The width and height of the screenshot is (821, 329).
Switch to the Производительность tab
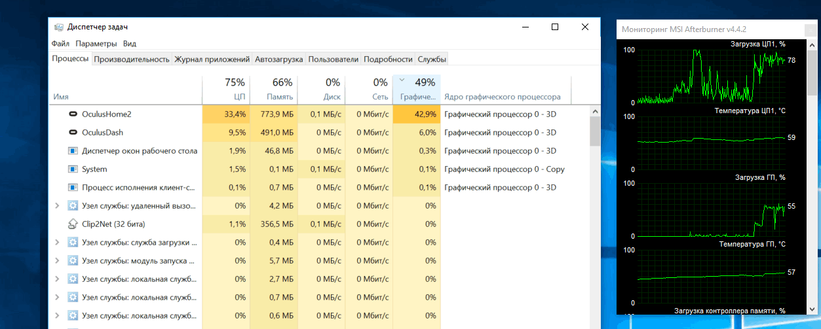[x=132, y=59]
